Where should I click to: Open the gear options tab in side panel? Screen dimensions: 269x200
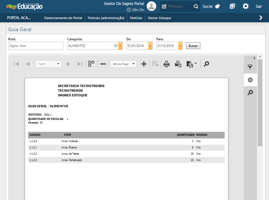[250, 80]
